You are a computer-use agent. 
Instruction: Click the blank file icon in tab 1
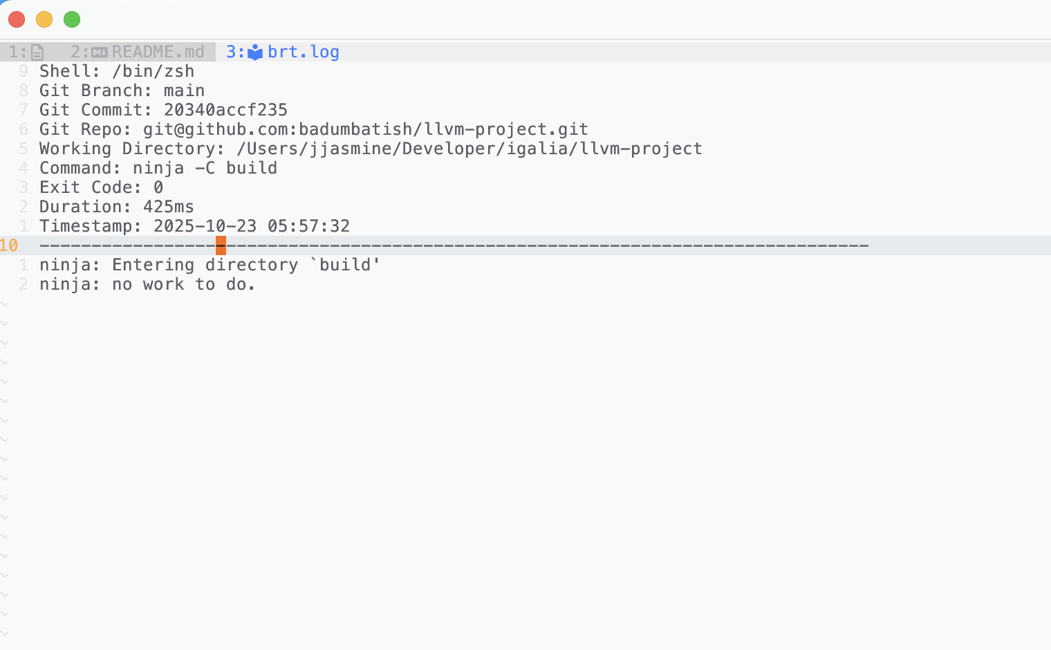[x=37, y=53]
